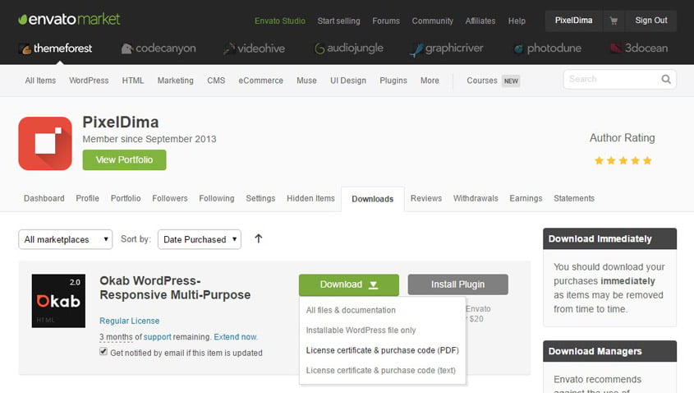694x393 pixels.
Task: Browse the UI Design category
Action: point(348,81)
